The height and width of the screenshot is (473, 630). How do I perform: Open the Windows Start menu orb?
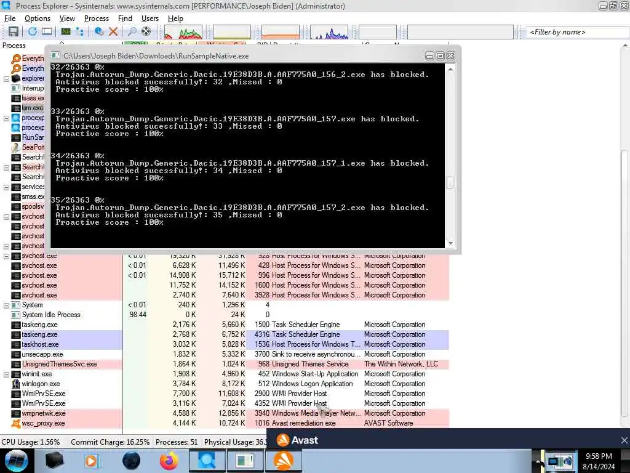coord(17,461)
